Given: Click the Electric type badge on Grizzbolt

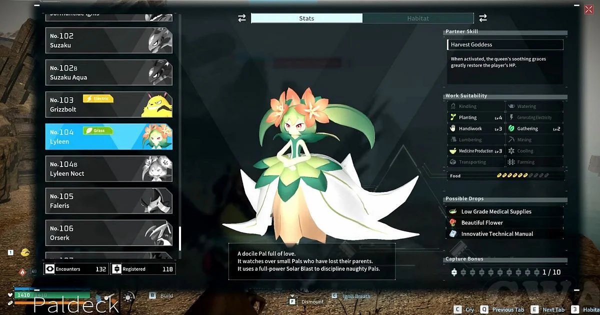Looking at the screenshot, I should (x=98, y=98).
